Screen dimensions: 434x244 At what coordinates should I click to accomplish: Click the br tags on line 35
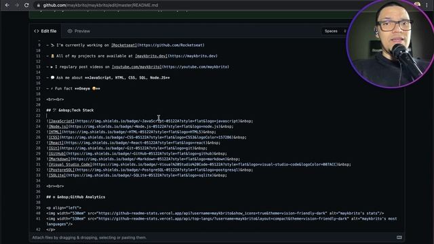click(55, 186)
